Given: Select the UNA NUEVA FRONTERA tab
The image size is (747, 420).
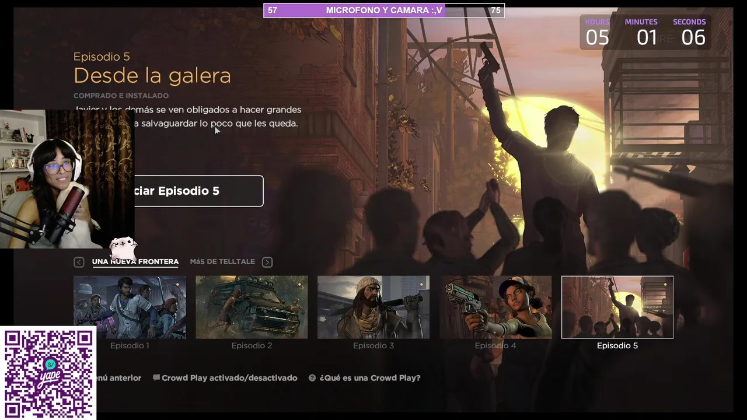Looking at the screenshot, I should click(135, 262).
